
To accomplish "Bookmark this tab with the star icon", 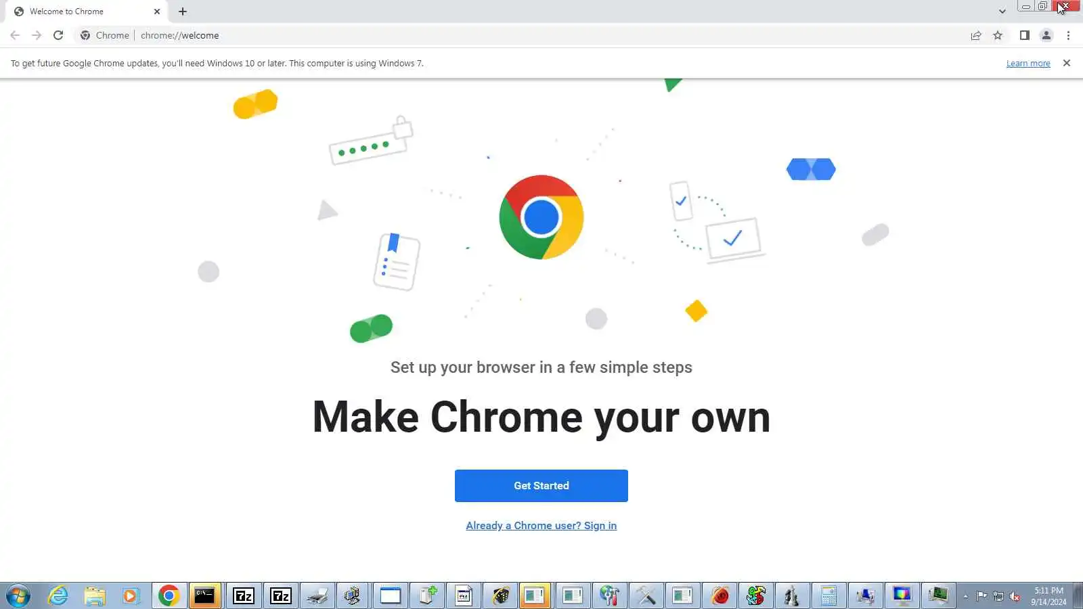I will tap(998, 35).
